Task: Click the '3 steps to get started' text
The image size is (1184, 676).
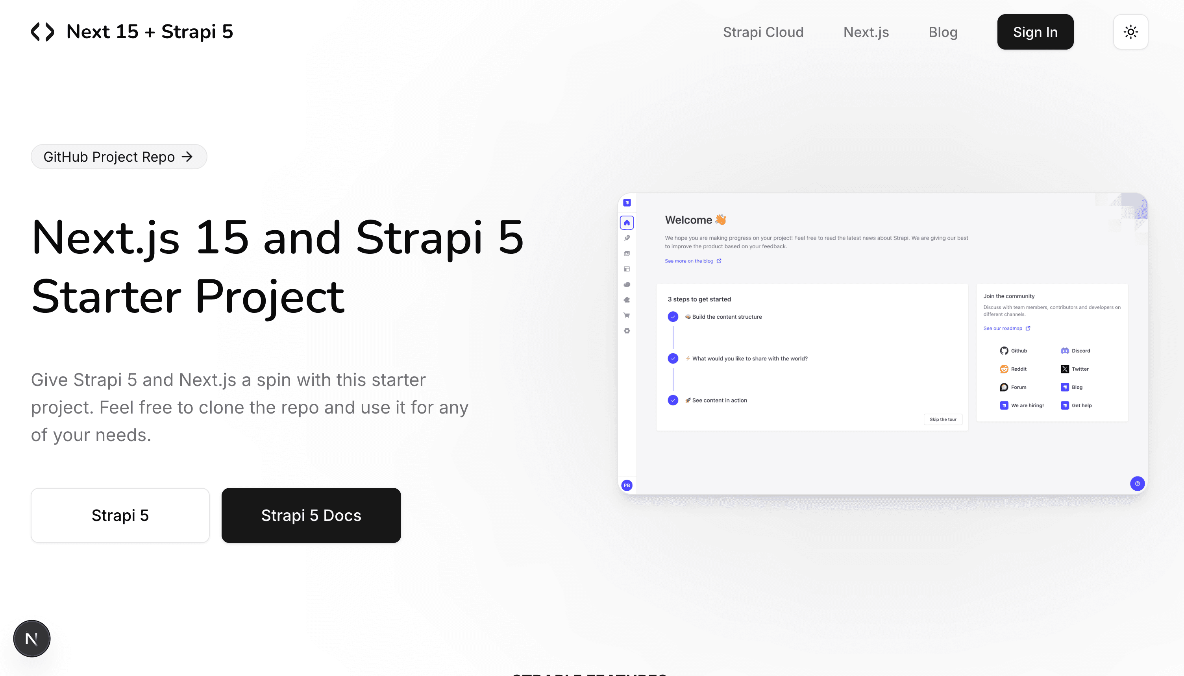Action: [699, 299]
